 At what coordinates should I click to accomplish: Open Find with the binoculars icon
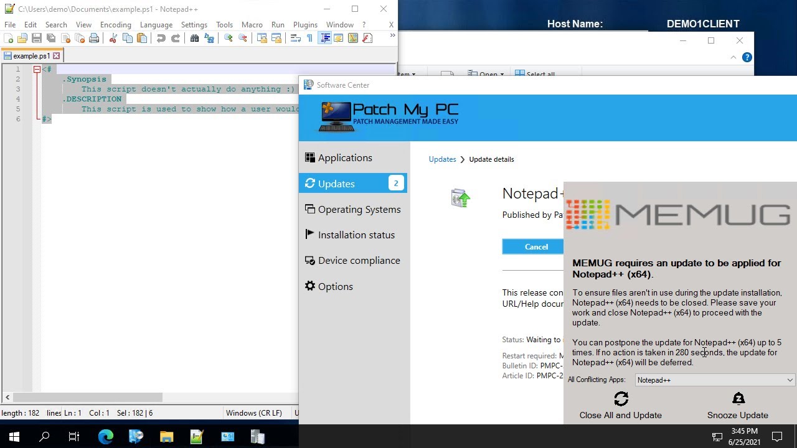coord(195,39)
